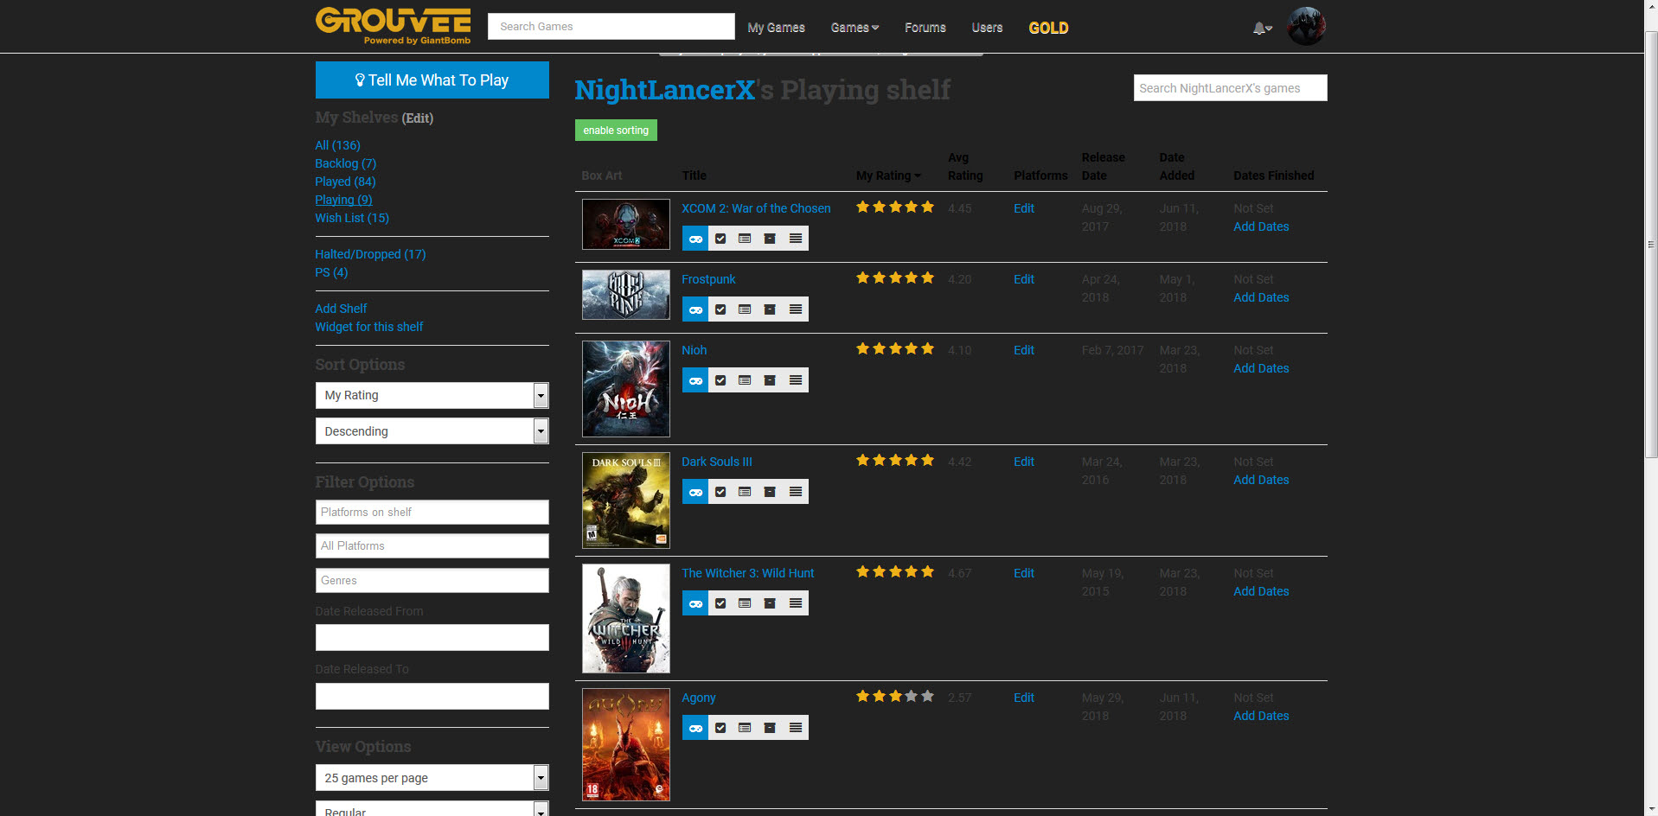This screenshot has height=816, width=1658.
Task: Sort by the My Rating column header
Action: point(888,175)
